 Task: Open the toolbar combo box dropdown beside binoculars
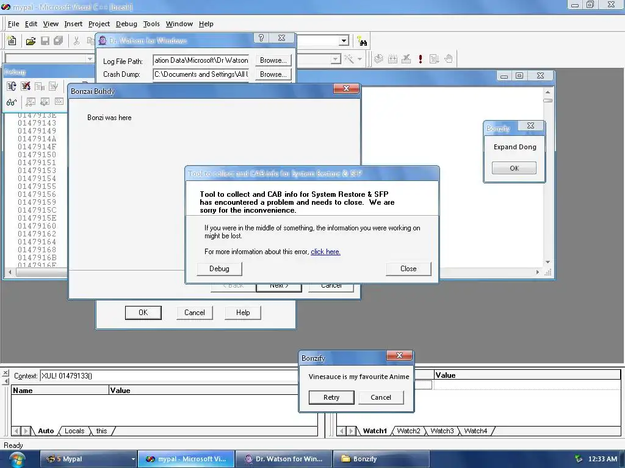point(344,41)
